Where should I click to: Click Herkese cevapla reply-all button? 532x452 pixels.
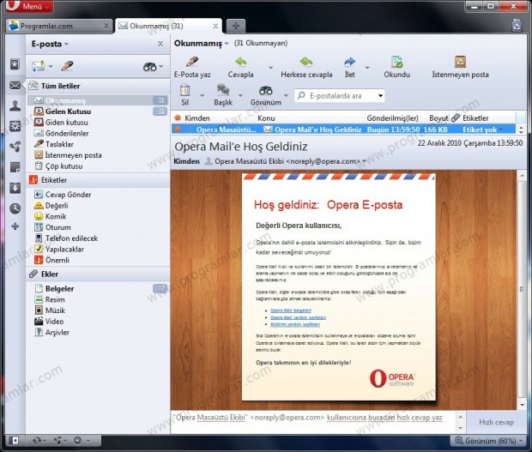(306, 68)
